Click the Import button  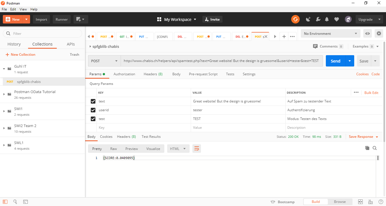(41, 19)
